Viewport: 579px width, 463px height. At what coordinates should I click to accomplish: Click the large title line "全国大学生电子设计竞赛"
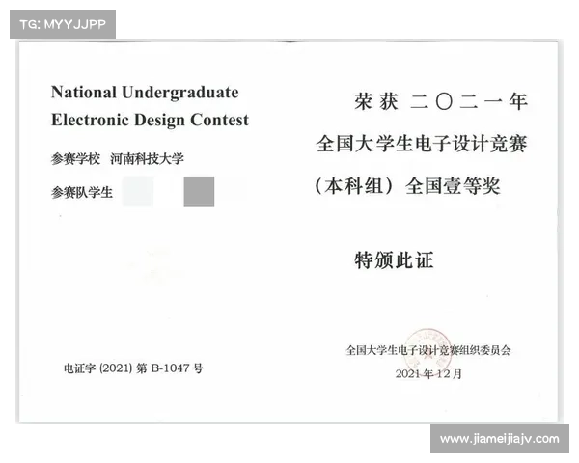(422, 144)
